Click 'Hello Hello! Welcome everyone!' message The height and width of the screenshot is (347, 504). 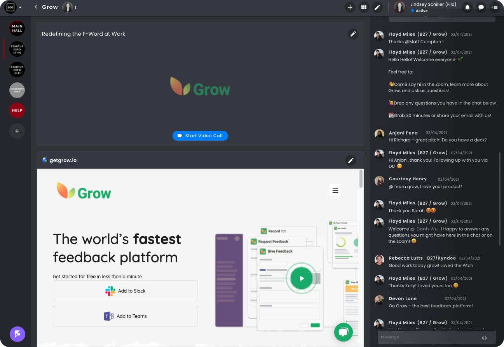click(x=426, y=59)
